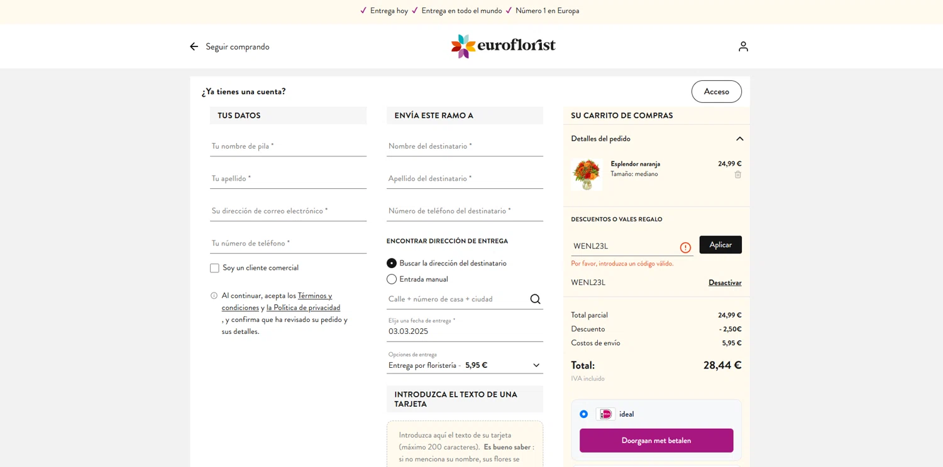Click the red error icon in voucher field

685,247
